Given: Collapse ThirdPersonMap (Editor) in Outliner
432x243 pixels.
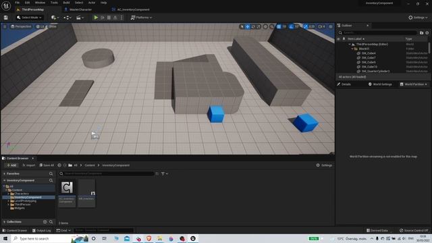Looking at the screenshot, I should 350,44.
